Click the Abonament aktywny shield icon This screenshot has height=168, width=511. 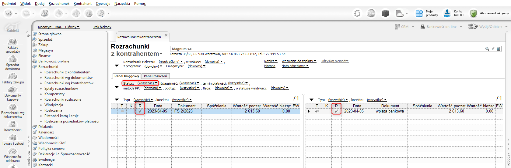click(x=473, y=13)
